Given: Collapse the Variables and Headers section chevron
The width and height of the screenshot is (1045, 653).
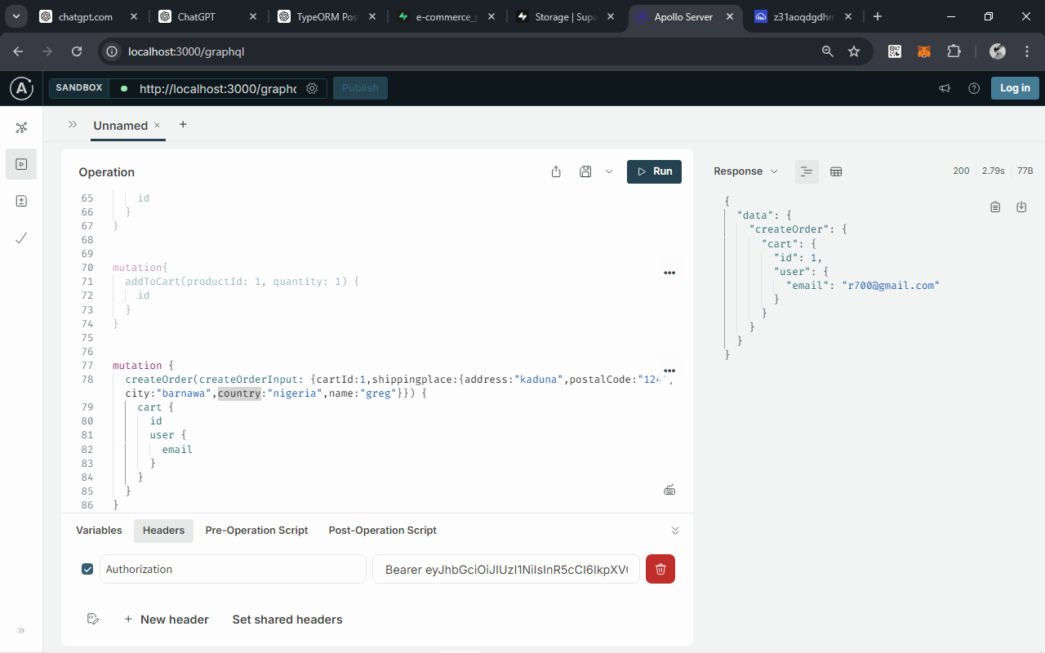Looking at the screenshot, I should (675, 530).
